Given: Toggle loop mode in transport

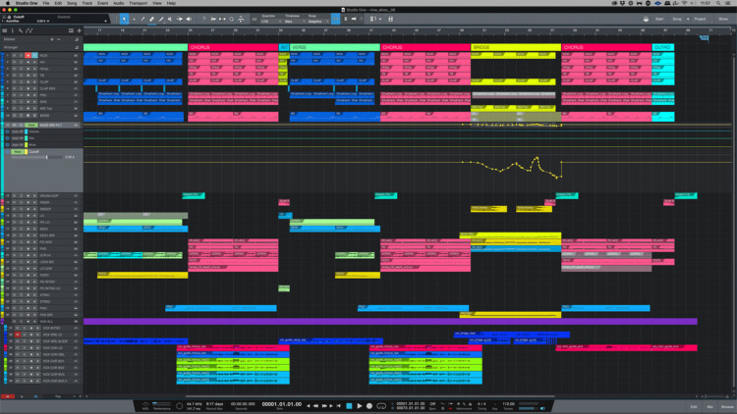Looking at the screenshot, I should (381, 405).
